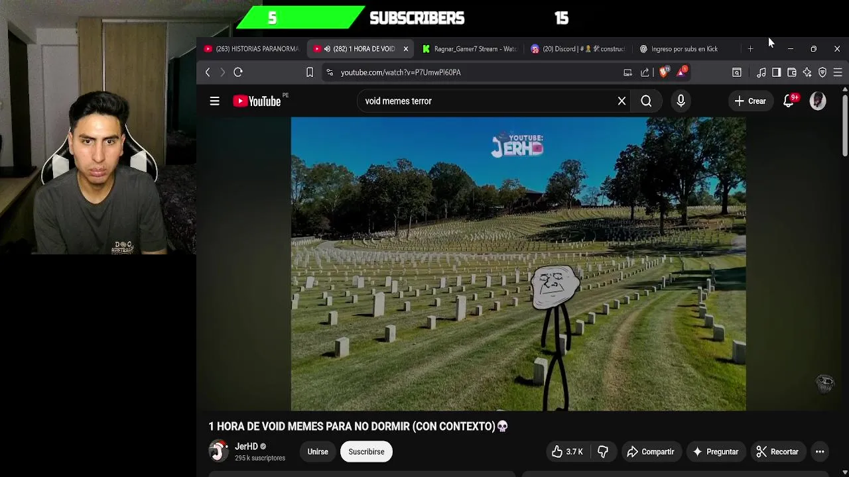
Task: Switch to the Discord tab
Action: (x=578, y=49)
